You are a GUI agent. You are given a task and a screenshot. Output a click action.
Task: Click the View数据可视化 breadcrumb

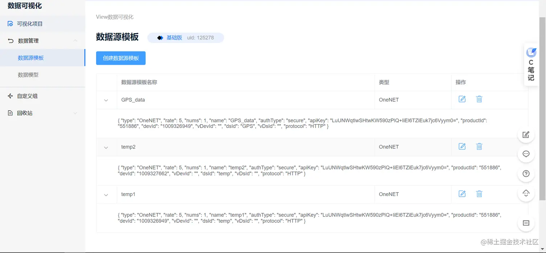pyautogui.click(x=114, y=17)
